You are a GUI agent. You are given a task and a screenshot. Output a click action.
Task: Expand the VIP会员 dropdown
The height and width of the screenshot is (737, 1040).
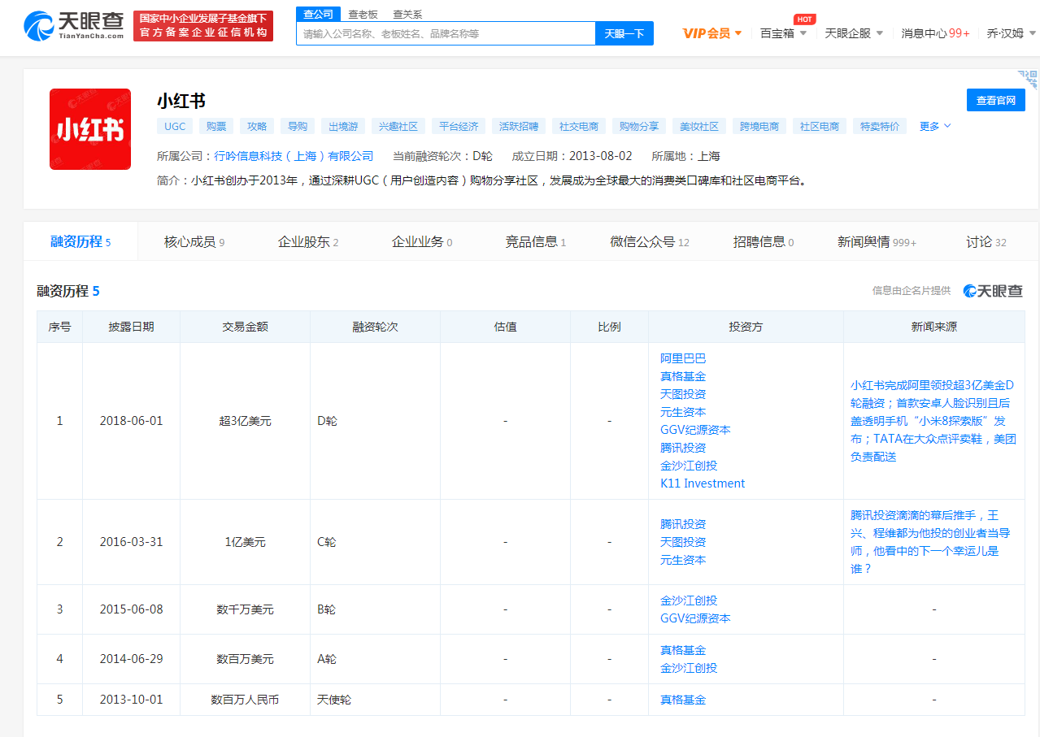tap(712, 33)
